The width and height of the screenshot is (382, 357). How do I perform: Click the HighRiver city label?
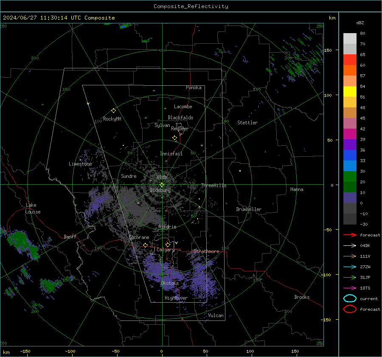[176, 298]
